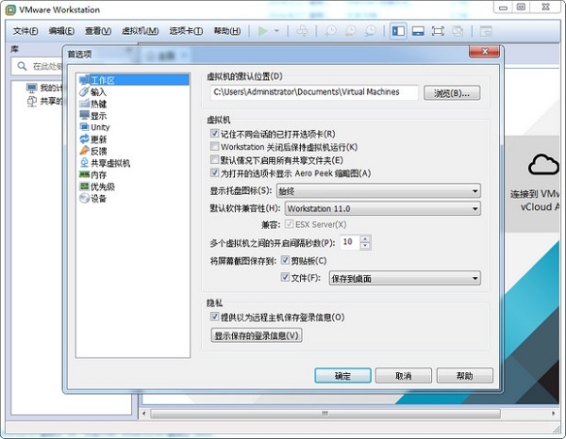
Task: Enable Workstation 关闭后保持虚拟机运行 checkbox
Action: click(x=214, y=146)
